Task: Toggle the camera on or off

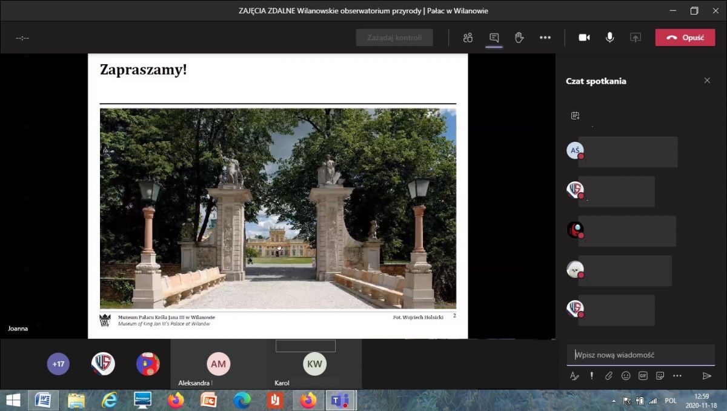Action: [x=584, y=38]
